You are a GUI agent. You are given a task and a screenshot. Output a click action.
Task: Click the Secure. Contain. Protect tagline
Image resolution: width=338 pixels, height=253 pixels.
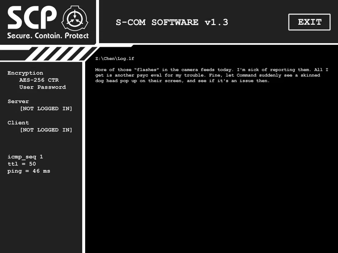pos(48,36)
